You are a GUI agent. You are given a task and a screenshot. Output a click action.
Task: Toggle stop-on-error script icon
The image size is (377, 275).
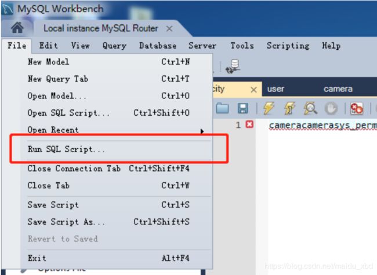[x=356, y=108]
